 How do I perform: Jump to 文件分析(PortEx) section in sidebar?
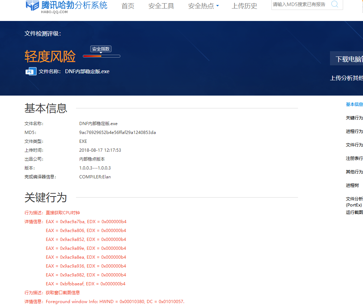(x=354, y=202)
